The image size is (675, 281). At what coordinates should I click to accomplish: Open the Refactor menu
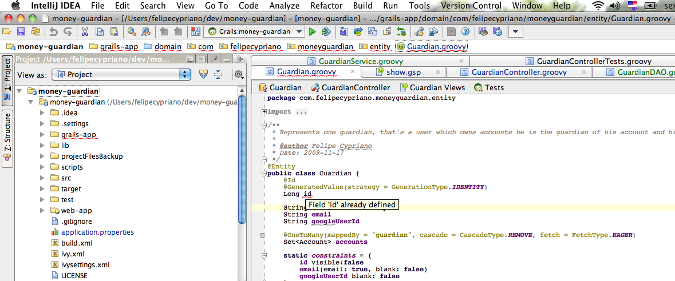(326, 6)
